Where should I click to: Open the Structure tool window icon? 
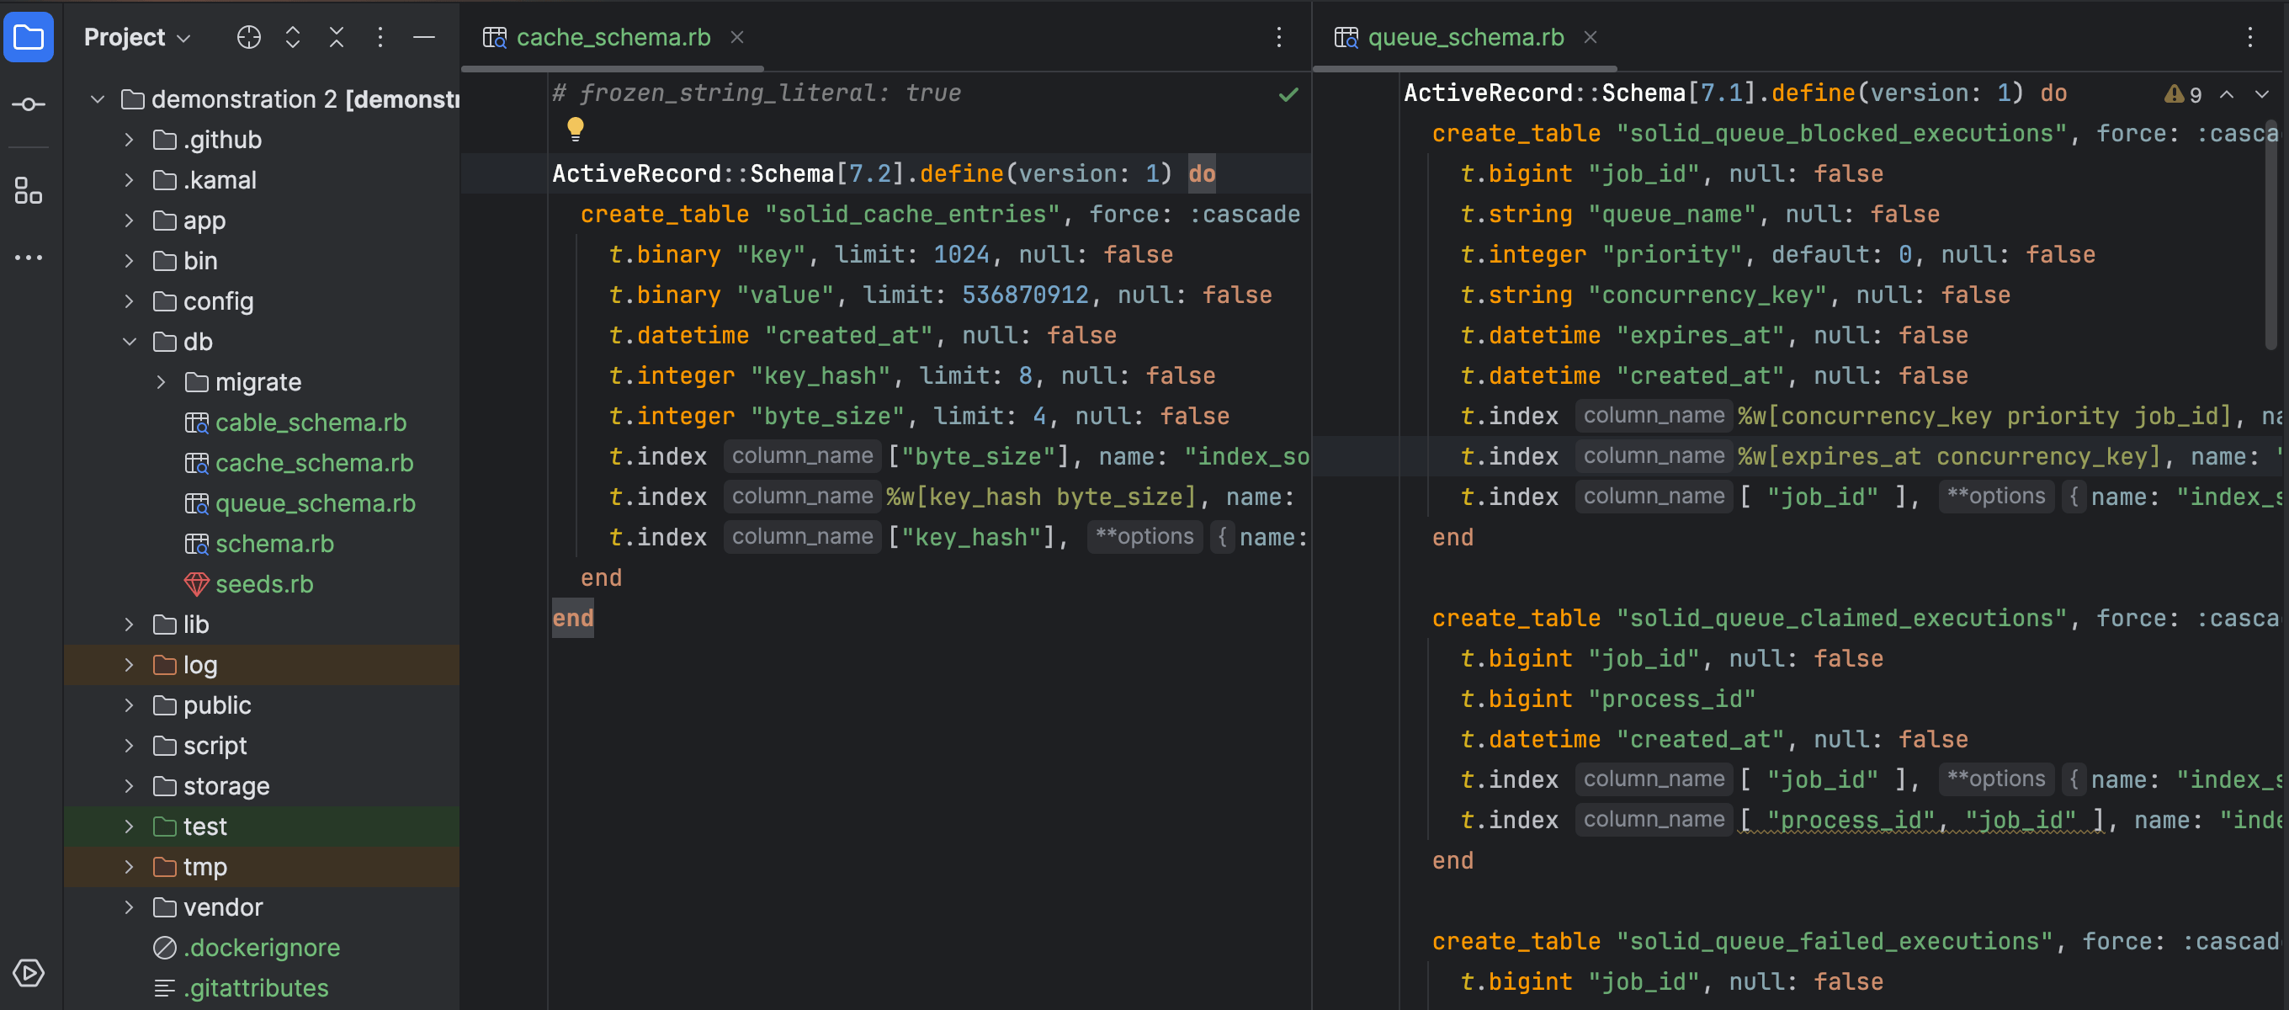pyautogui.click(x=29, y=190)
